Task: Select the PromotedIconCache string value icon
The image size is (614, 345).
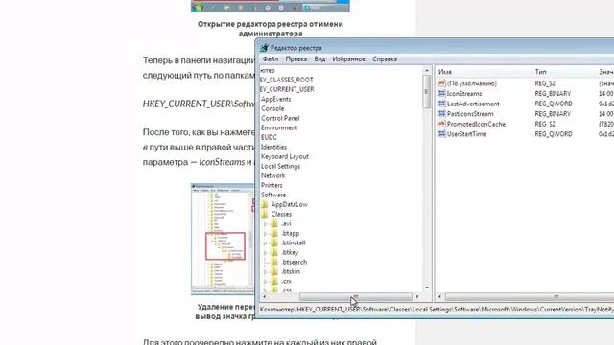Action: pos(441,124)
